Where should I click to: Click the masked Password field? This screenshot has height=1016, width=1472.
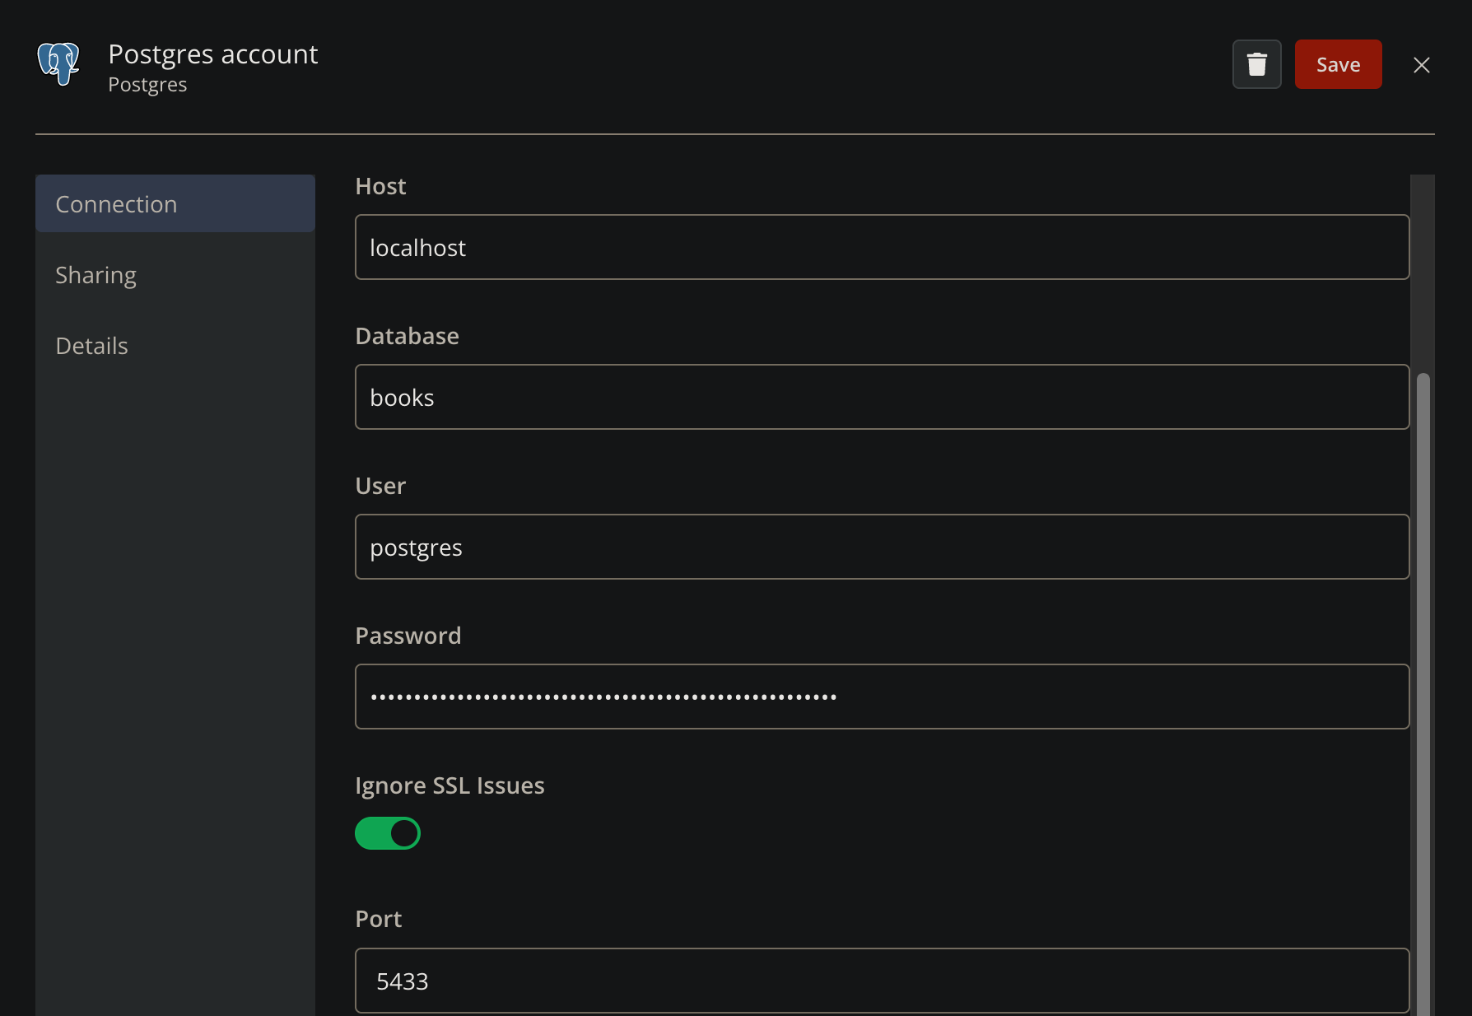click(x=882, y=697)
